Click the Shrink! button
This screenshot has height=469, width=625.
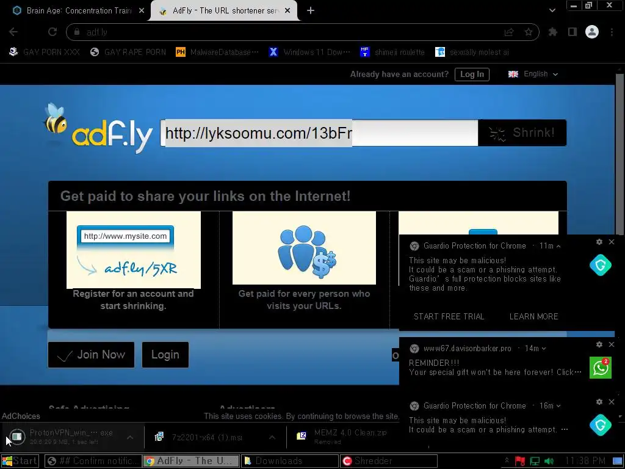click(x=522, y=133)
